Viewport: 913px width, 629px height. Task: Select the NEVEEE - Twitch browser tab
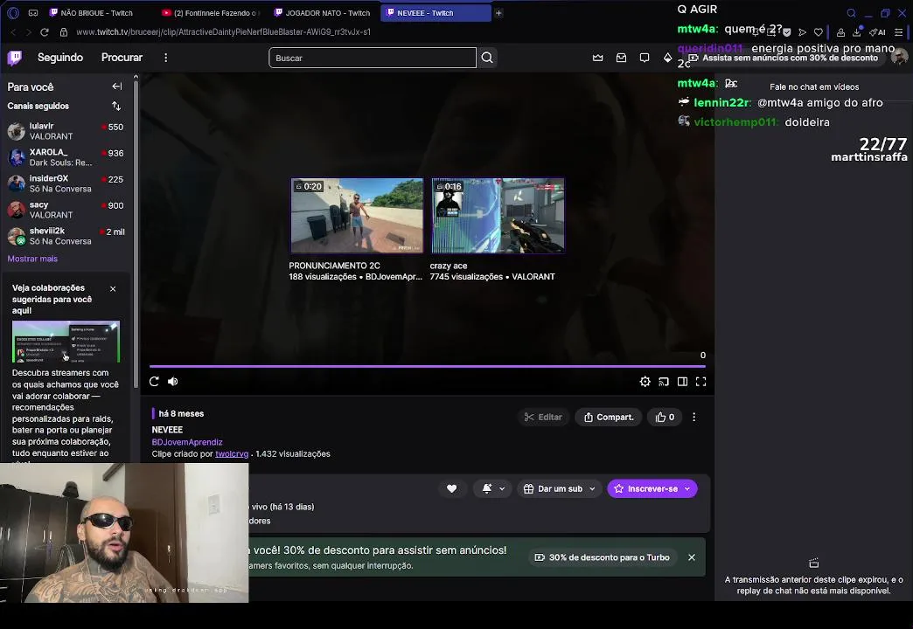pos(435,13)
